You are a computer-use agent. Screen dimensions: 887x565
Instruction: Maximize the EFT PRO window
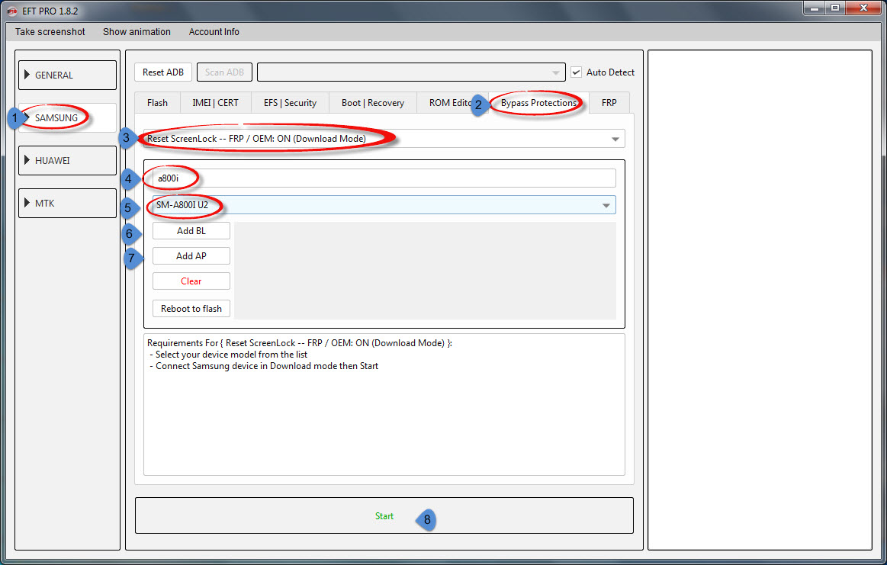pyautogui.click(x=835, y=8)
